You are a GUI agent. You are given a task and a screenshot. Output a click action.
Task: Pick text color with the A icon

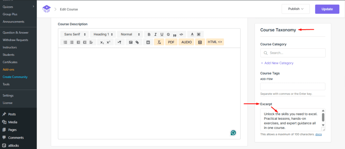click(192, 34)
